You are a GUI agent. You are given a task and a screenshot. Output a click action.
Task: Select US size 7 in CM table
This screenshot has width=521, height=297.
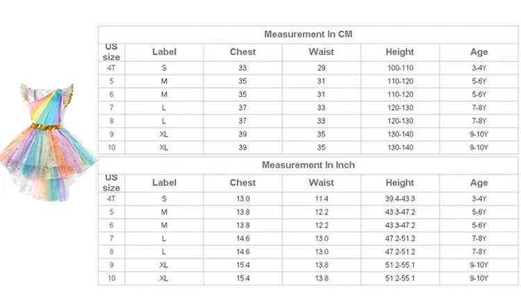tap(111, 108)
